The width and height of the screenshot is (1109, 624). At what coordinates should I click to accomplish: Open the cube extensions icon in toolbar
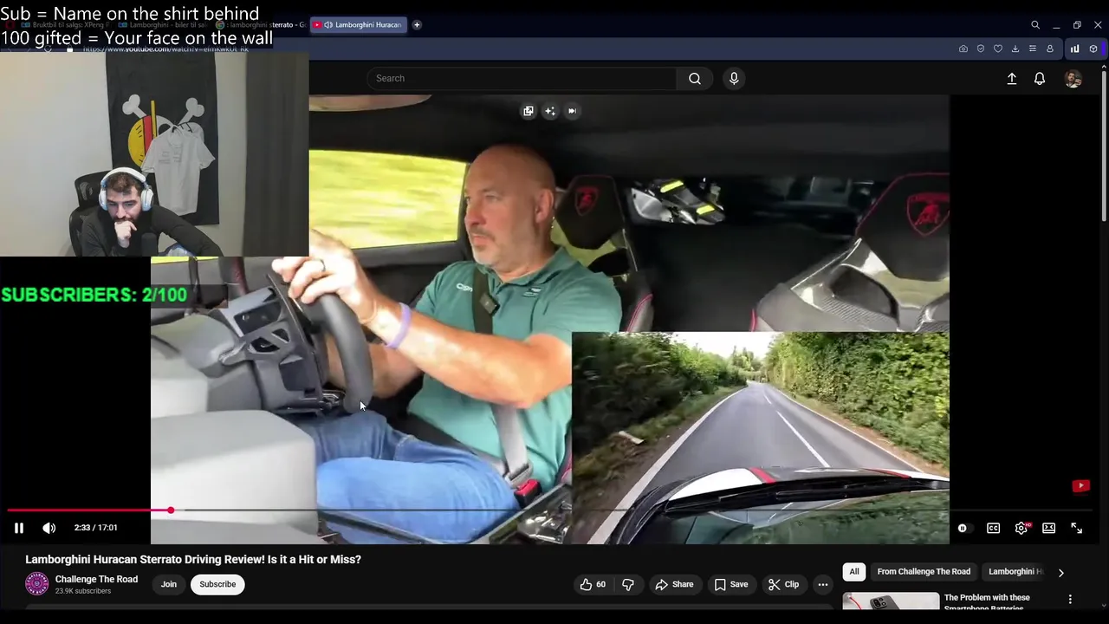click(x=1093, y=49)
